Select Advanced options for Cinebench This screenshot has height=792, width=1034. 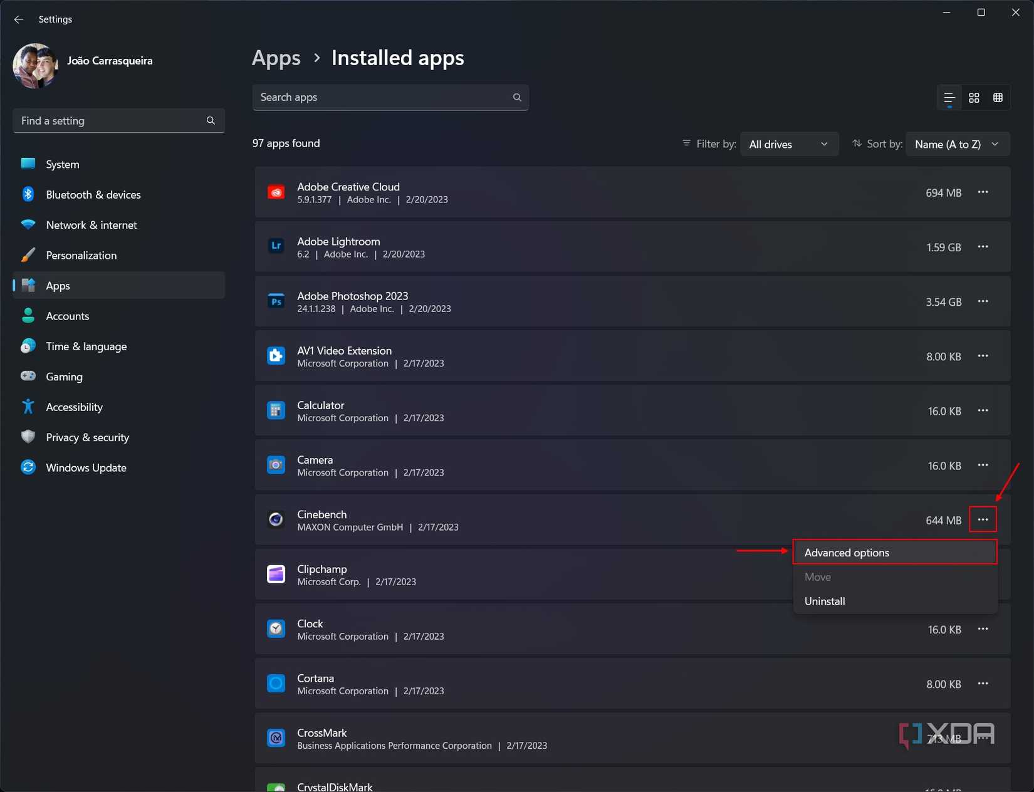pos(847,552)
